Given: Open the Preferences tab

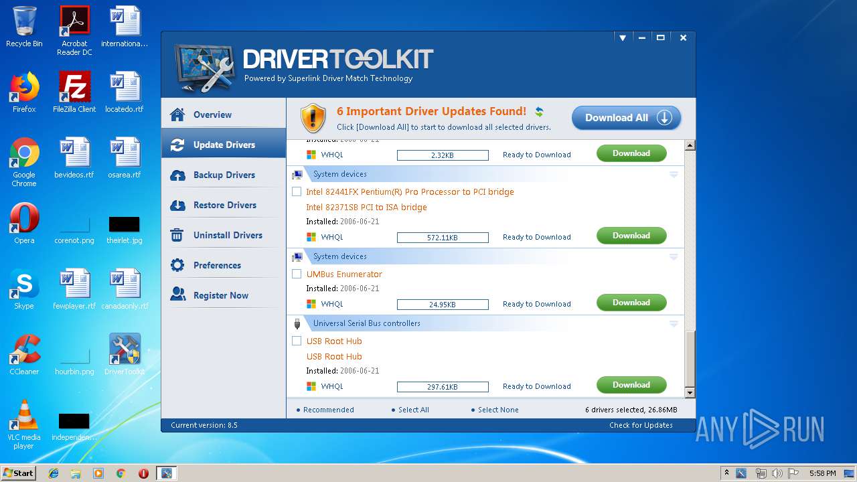Looking at the screenshot, I should point(224,265).
